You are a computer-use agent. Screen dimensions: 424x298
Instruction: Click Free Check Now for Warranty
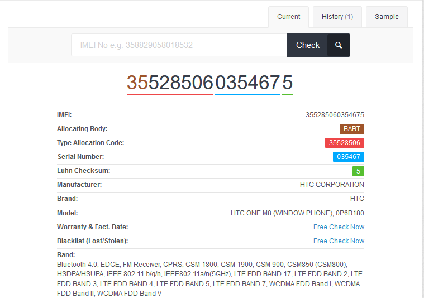click(x=339, y=227)
